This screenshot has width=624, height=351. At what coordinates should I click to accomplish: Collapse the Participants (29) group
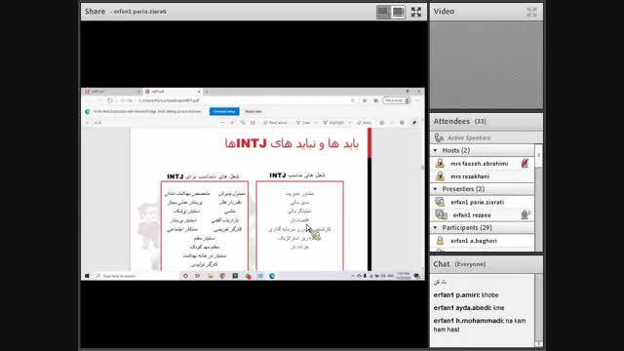pos(436,227)
